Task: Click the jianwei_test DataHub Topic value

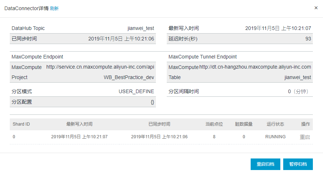Action: [x=141, y=28]
